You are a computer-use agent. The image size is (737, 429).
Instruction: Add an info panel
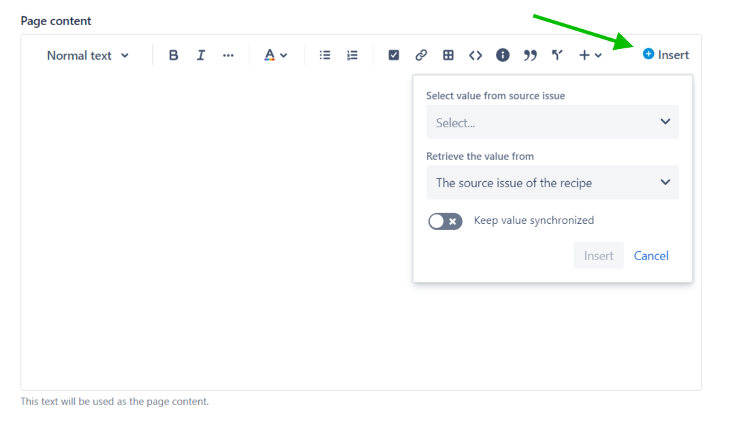click(x=503, y=55)
